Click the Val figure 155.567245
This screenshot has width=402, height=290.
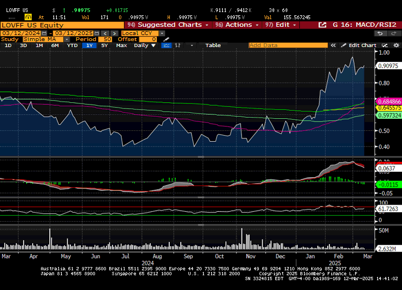297,18
